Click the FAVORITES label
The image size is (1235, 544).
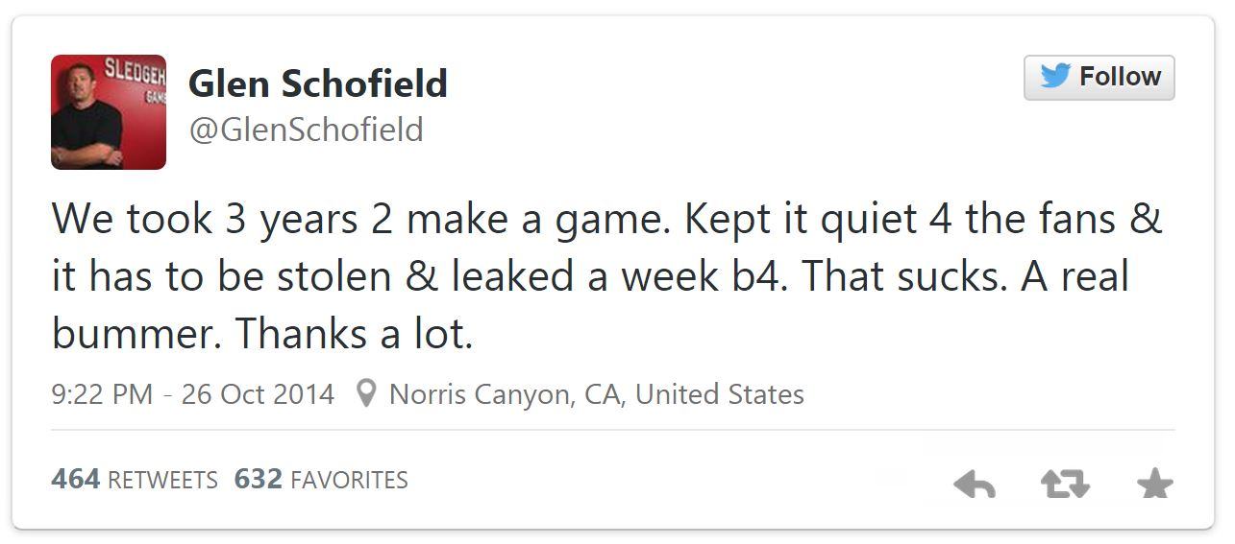tap(349, 480)
